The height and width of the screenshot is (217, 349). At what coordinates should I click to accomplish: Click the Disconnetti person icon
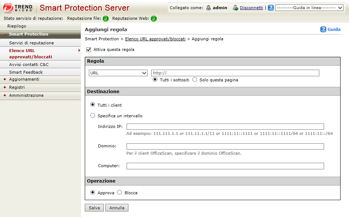click(x=235, y=8)
